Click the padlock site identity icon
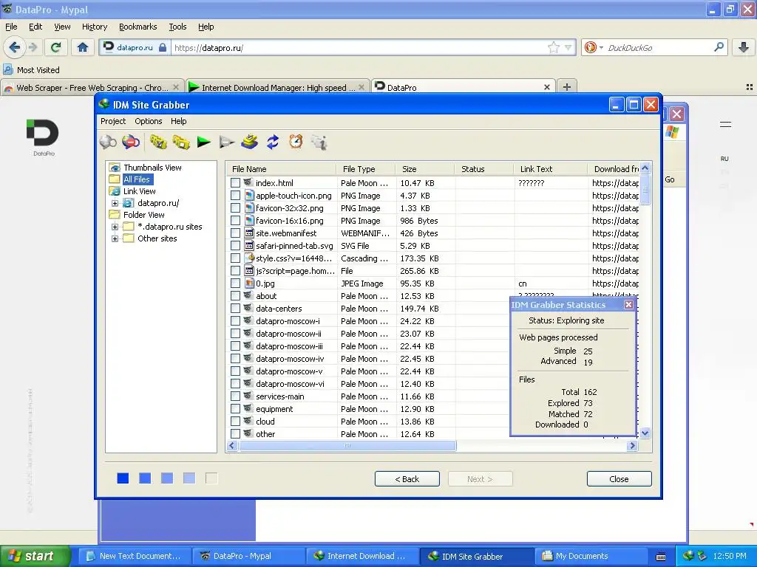 (163, 48)
